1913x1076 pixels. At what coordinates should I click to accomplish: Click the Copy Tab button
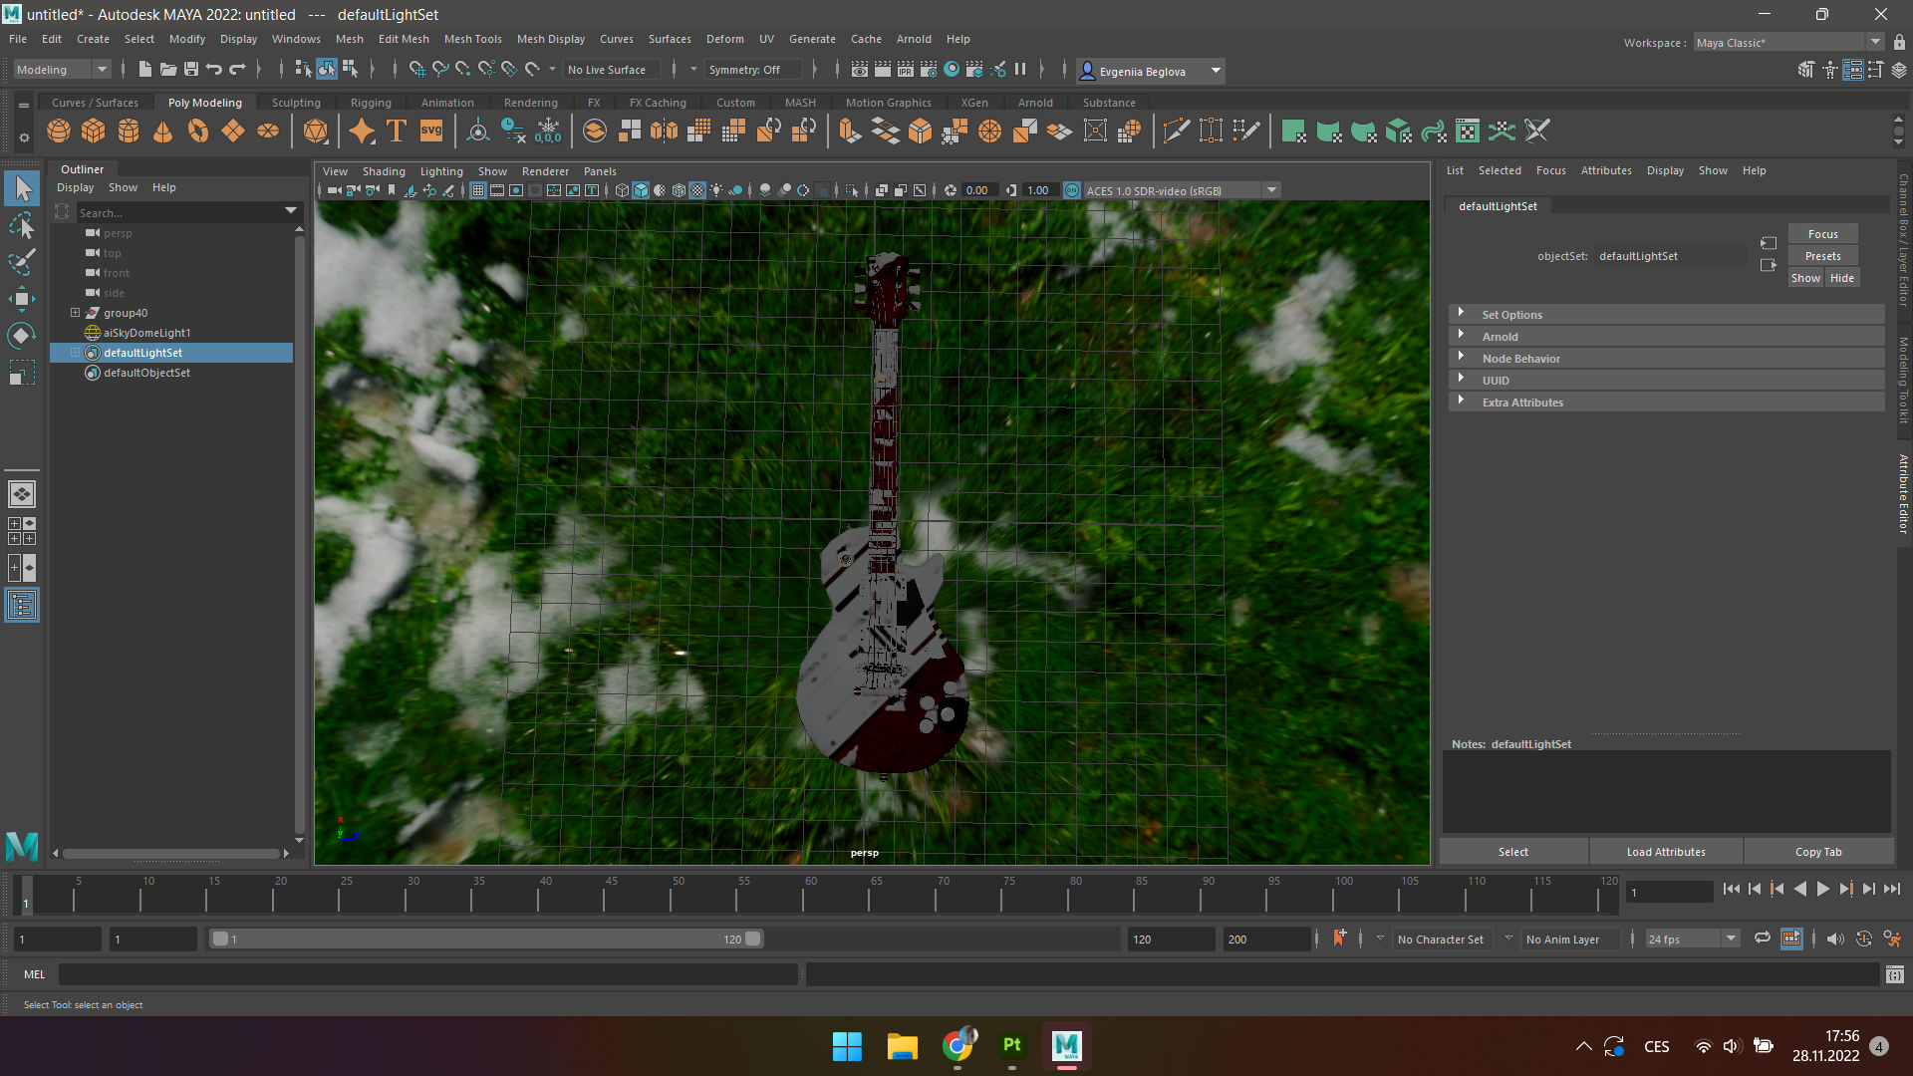[x=1818, y=851]
